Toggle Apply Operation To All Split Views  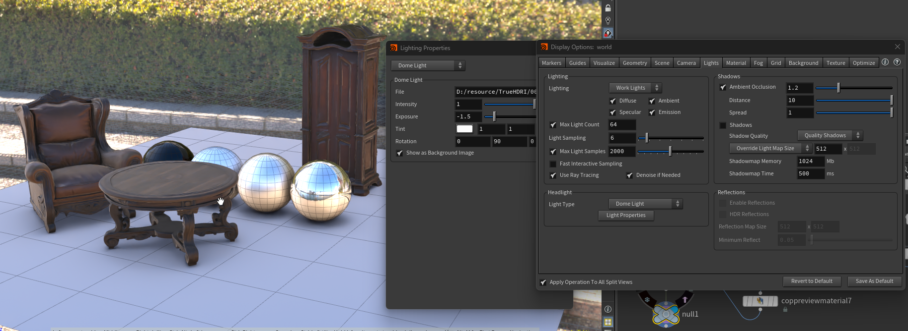point(543,282)
